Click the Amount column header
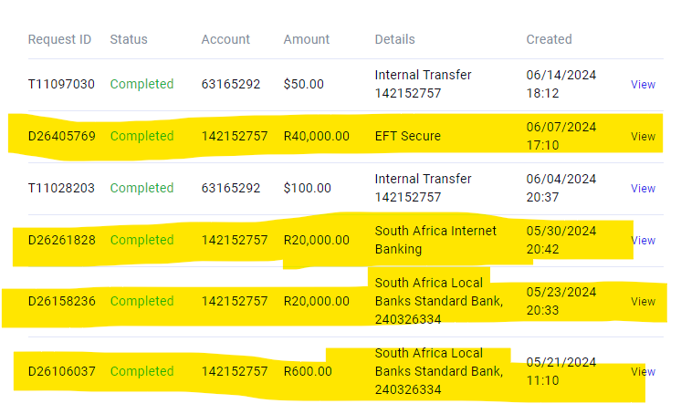The width and height of the screenshot is (681, 414). coord(308,39)
